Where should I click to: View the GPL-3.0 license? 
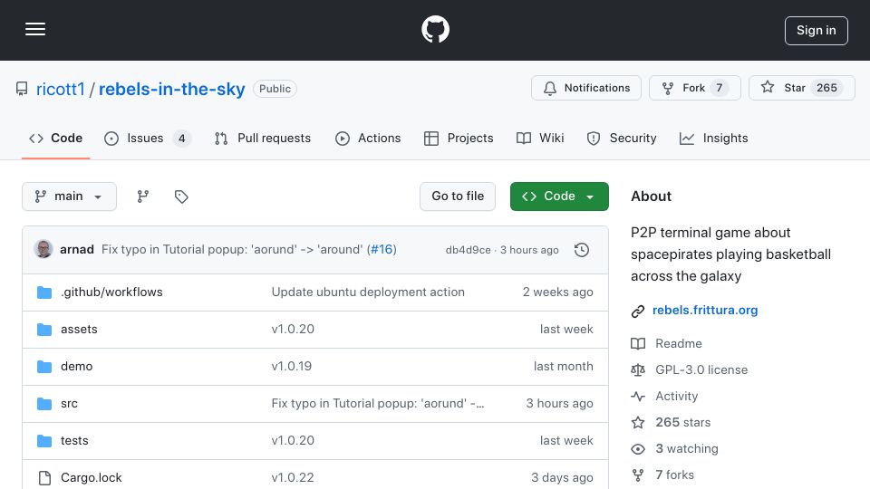(x=701, y=369)
